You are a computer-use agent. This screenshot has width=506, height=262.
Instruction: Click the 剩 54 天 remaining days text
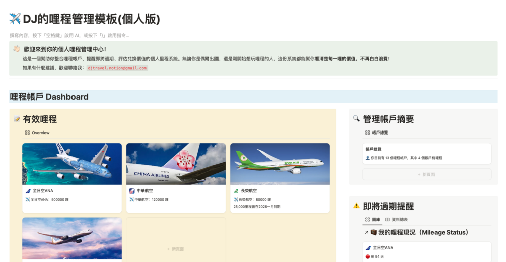point(377,257)
